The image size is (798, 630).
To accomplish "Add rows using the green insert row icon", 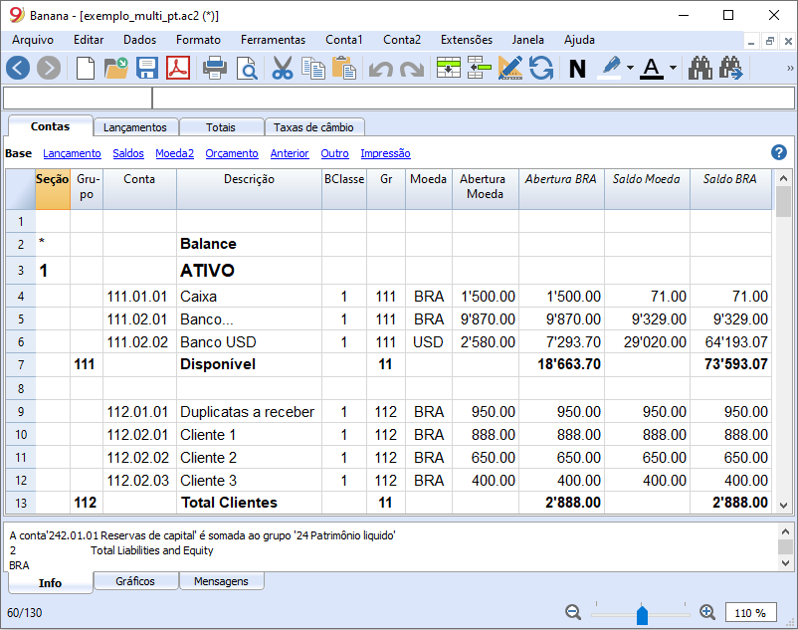I will pyautogui.click(x=449, y=68).
